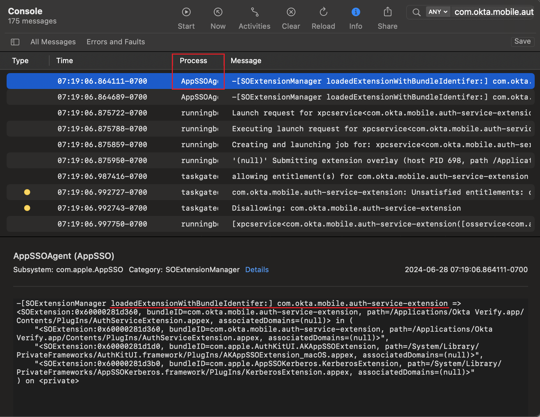Screen dimensions: 540x417
Task: Open the ANY search filter dropdown
Action: pos(438,11)
